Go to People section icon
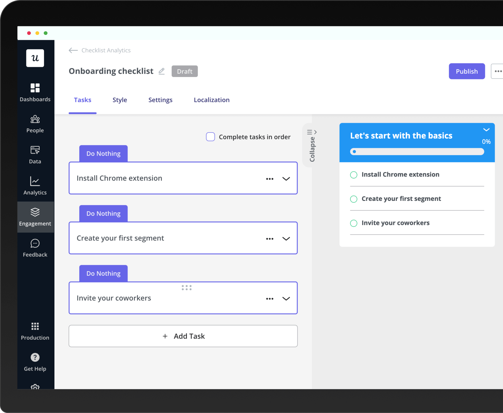The height and width of the screenshot is (413, 503). (35, 119)
